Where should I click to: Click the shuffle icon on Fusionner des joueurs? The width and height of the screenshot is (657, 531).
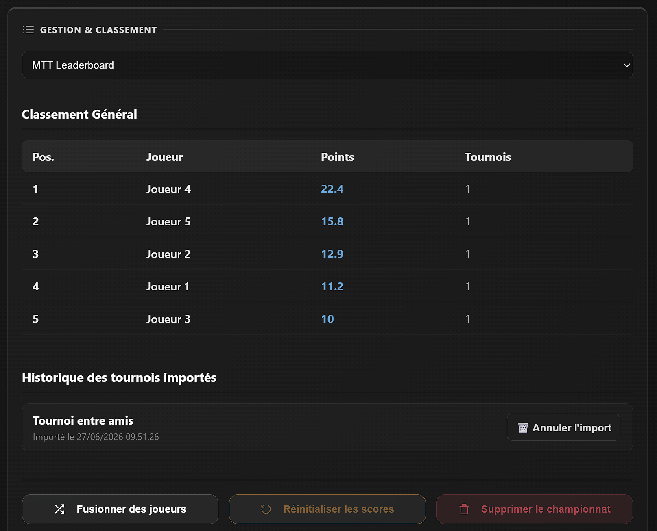pos(60,509)
